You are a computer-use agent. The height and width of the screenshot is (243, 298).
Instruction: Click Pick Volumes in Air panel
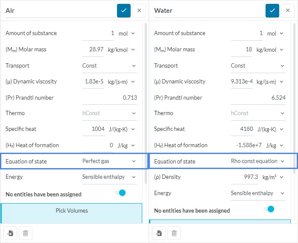point(71,211)
